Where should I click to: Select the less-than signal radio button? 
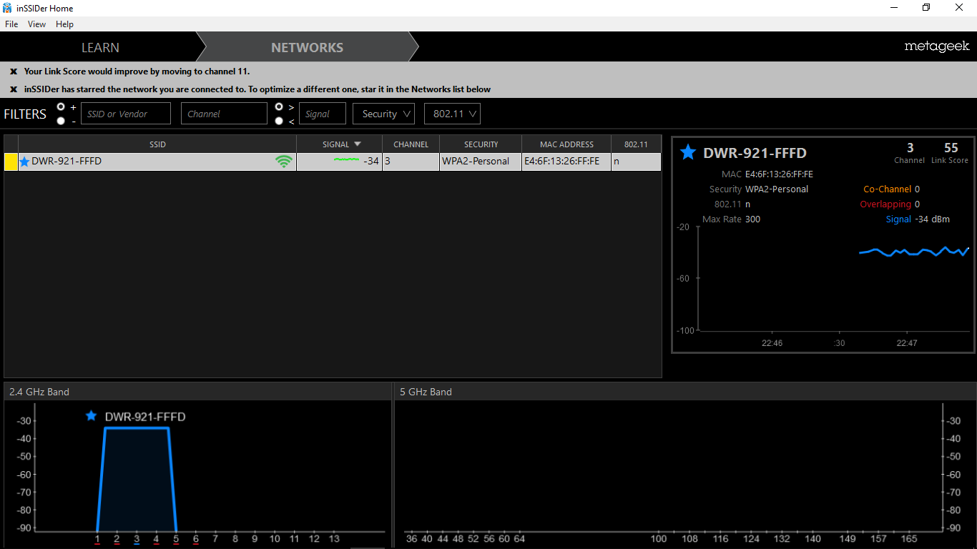pos(279,121)
